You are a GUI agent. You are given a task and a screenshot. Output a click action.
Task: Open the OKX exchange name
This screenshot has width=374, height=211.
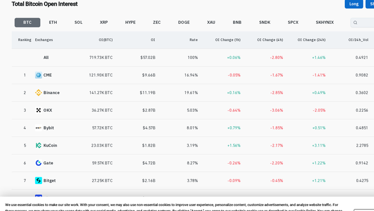[x=48, y=110]
